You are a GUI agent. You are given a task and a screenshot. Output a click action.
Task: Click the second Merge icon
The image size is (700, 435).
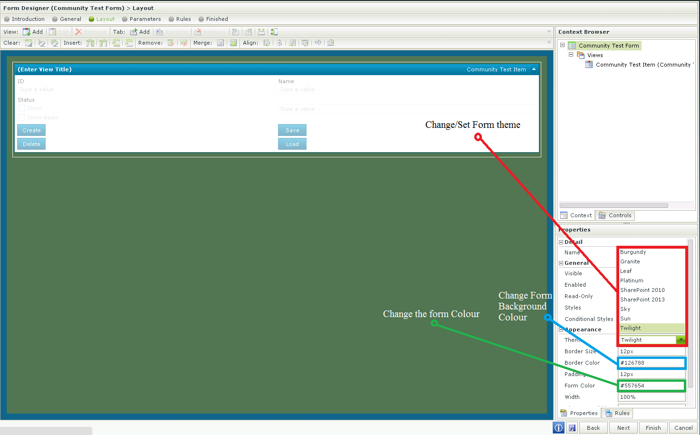233,43
